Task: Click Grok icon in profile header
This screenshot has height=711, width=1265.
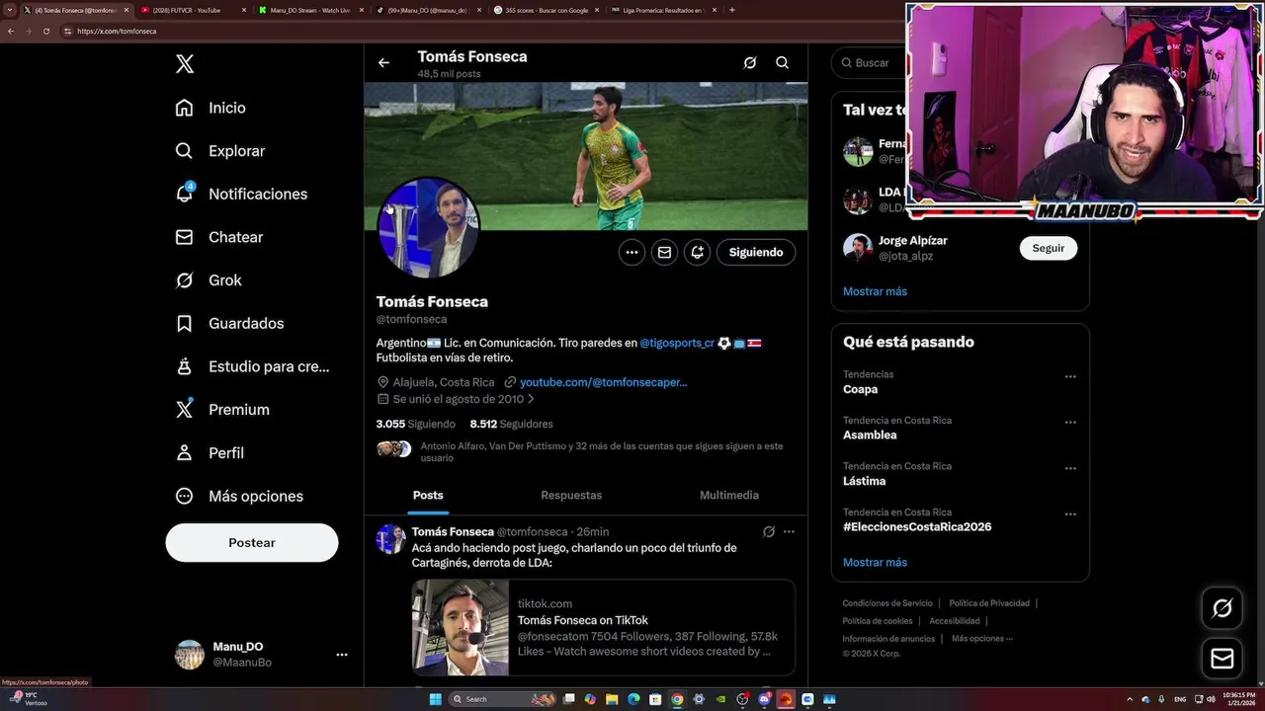Action: 750,63
